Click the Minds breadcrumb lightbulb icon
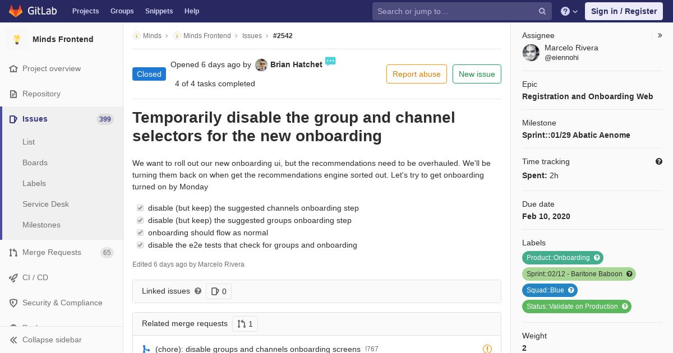The image size is (673, 353). click(x=136, y=35)
